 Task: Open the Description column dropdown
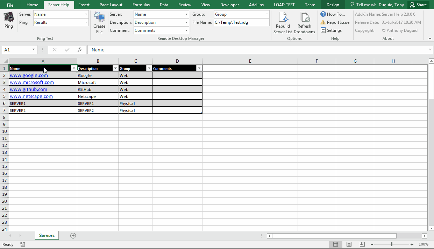point(187,22)
